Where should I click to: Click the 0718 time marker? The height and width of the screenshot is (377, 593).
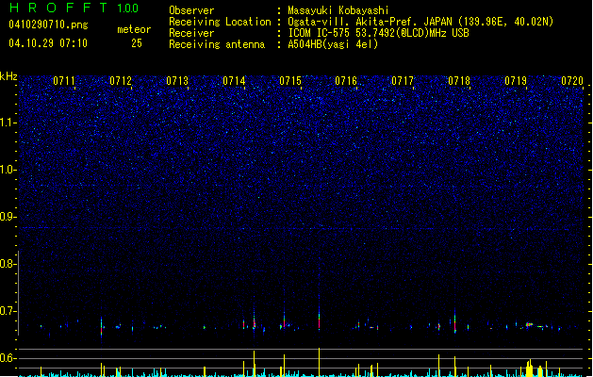459,81
